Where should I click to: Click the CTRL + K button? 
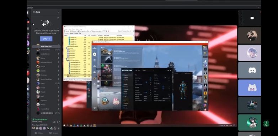[x=46, y=39]
